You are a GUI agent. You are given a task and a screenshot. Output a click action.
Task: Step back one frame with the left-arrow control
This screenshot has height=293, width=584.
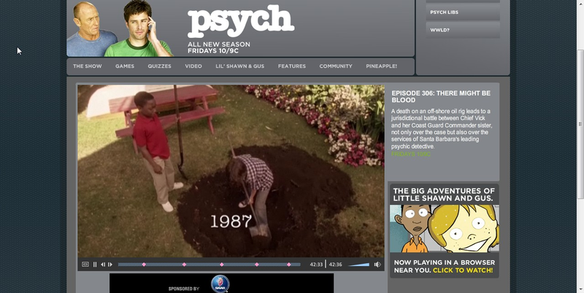(x=103, y=265)
